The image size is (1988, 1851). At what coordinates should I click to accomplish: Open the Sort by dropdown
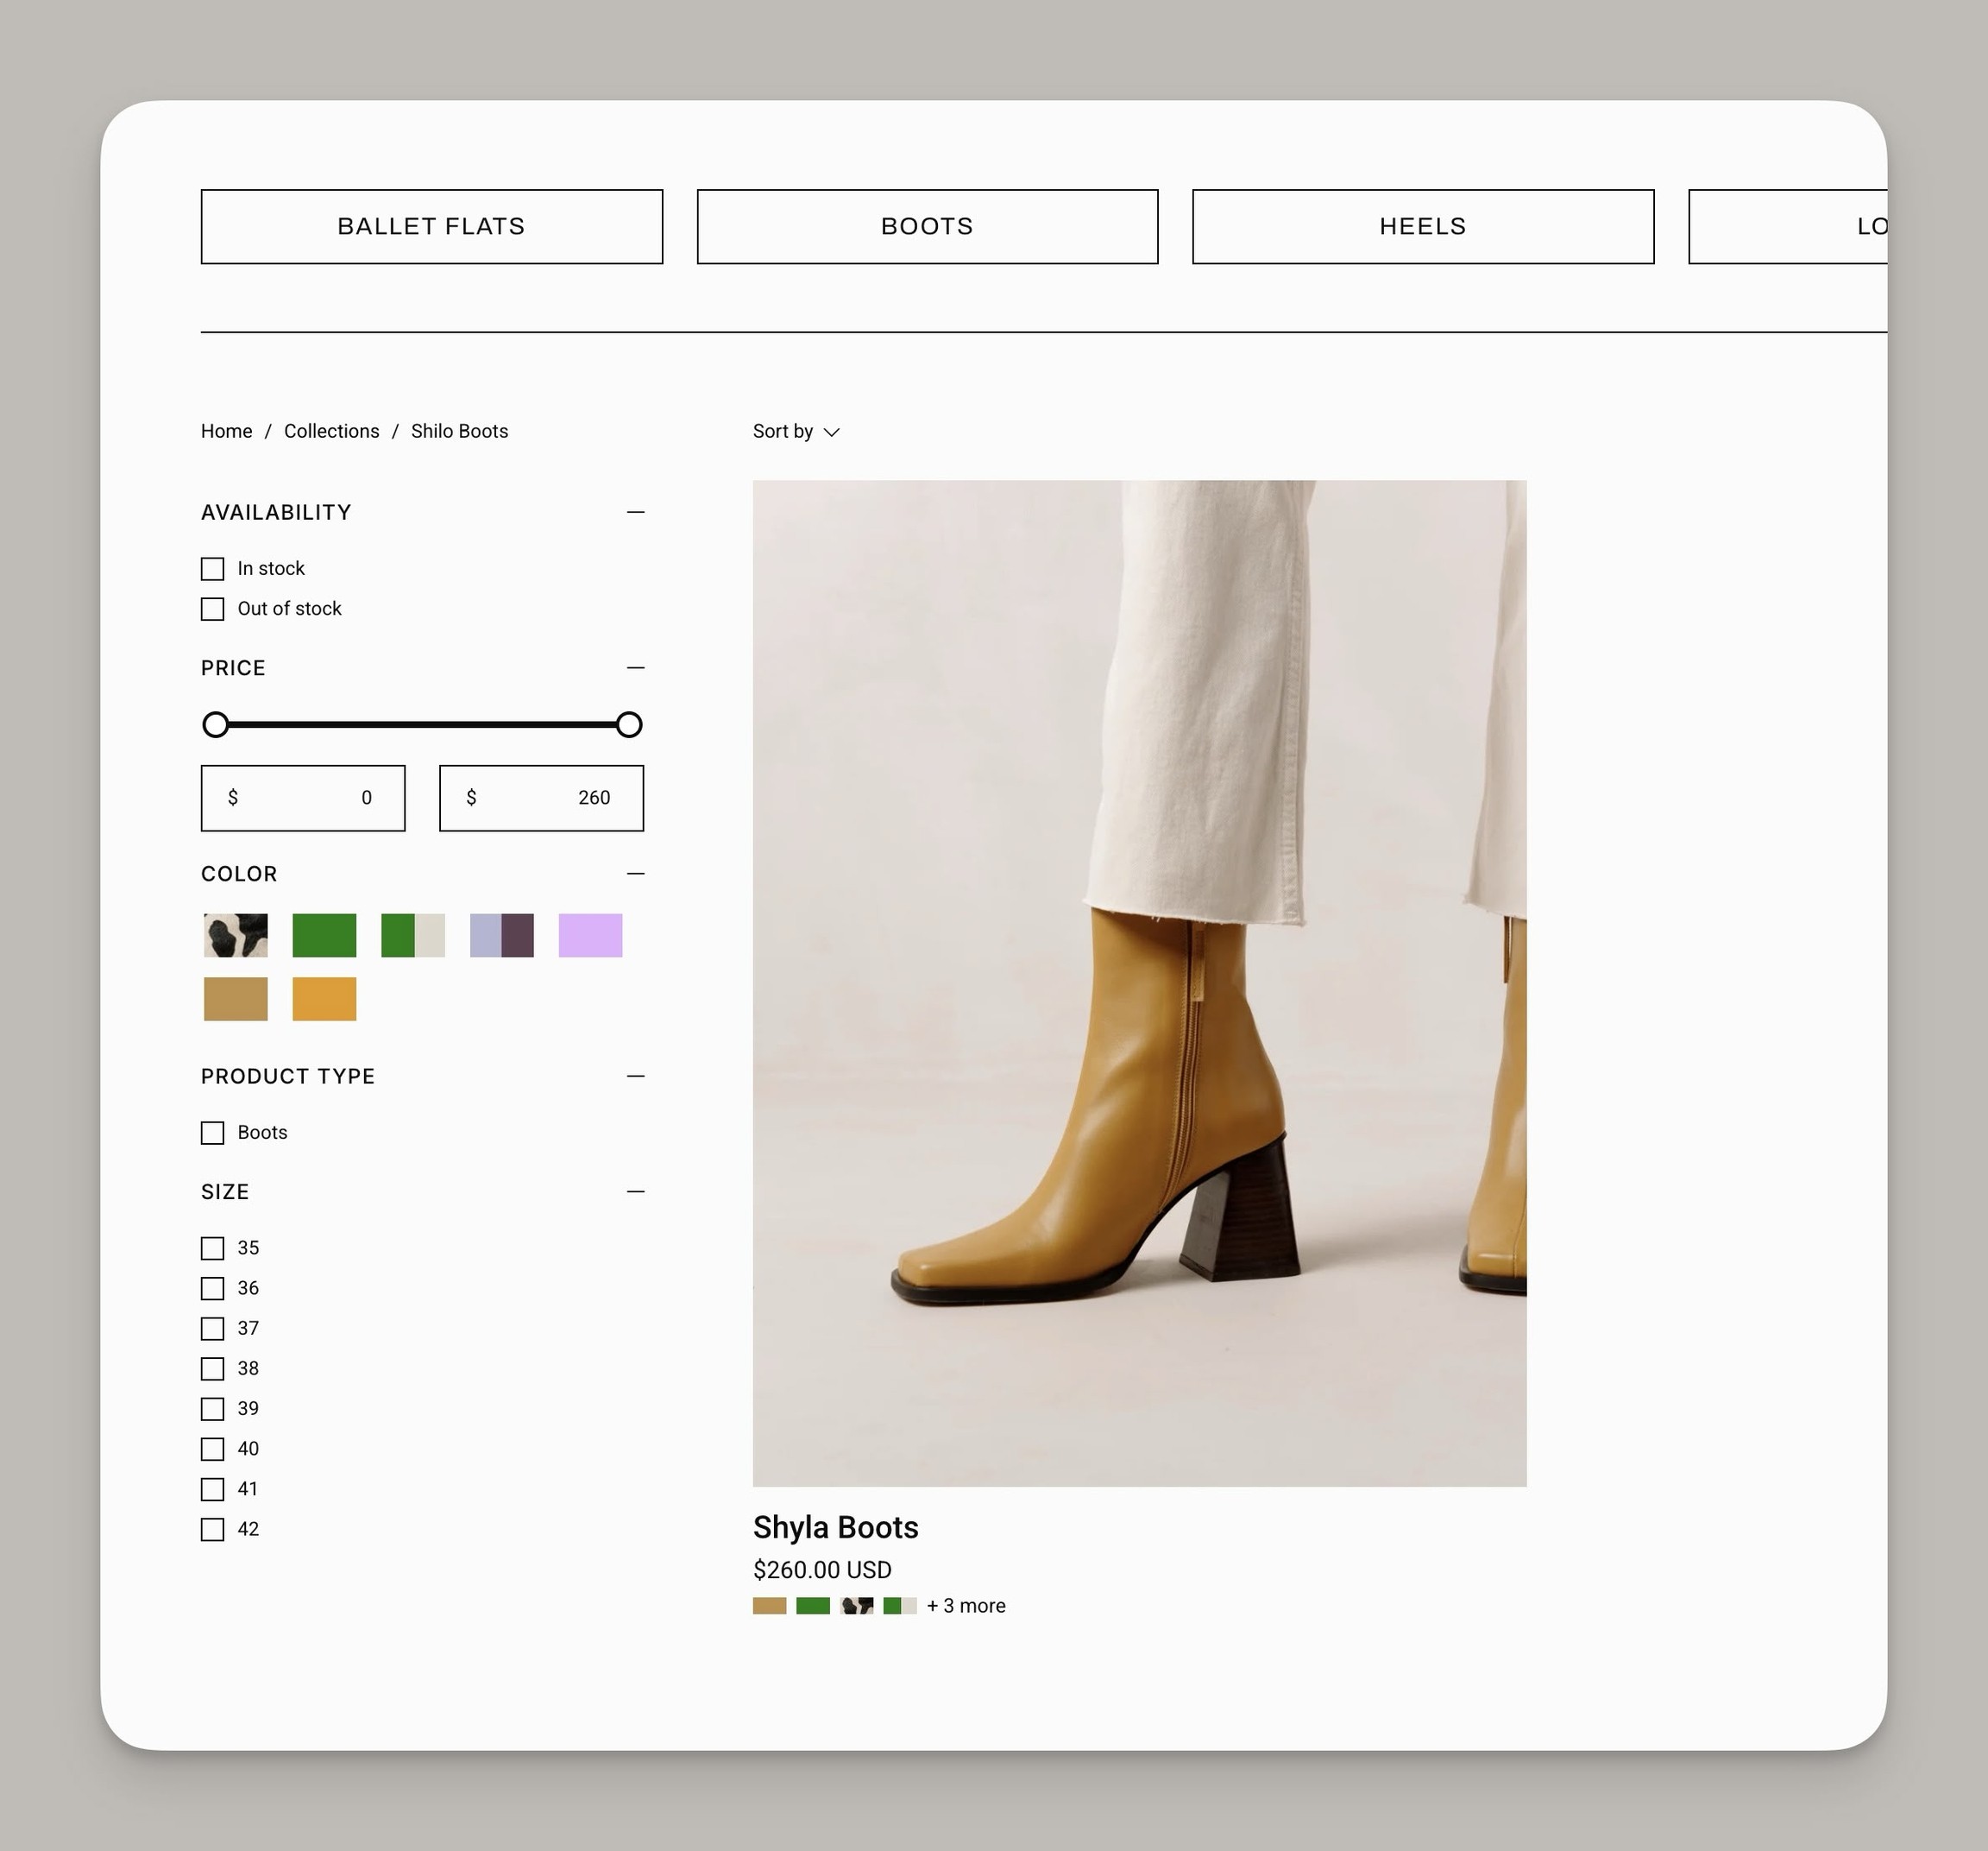pos(796,431)
